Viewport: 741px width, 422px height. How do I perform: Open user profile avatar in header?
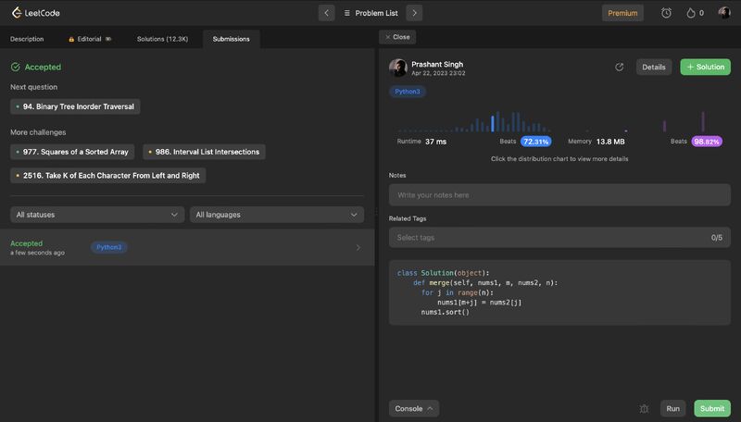pos(723,13)
